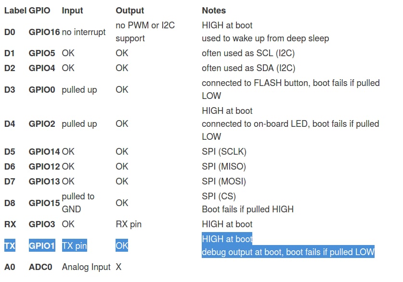Image resolution: width=403 pixels, height=282 pixels.
Task: Click the 'SPI (MISO)' note text
Action: (x=224, y=166)
